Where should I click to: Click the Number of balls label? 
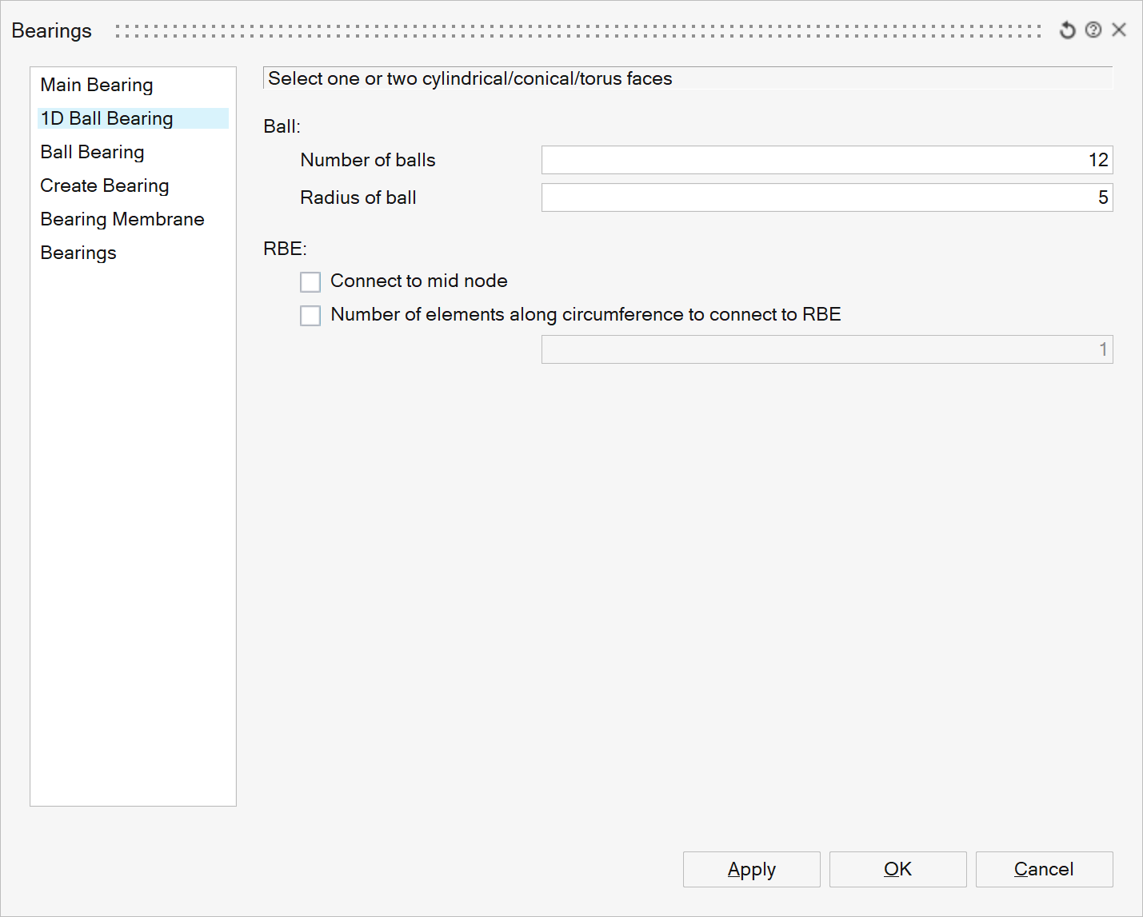368,160
